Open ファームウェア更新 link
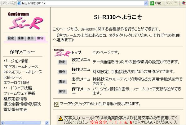Screen dimensions: 186x125 coord(19,93)
